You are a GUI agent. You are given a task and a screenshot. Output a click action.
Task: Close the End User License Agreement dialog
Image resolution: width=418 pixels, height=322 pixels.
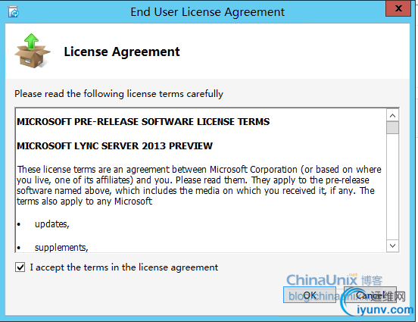click(398, 8)
